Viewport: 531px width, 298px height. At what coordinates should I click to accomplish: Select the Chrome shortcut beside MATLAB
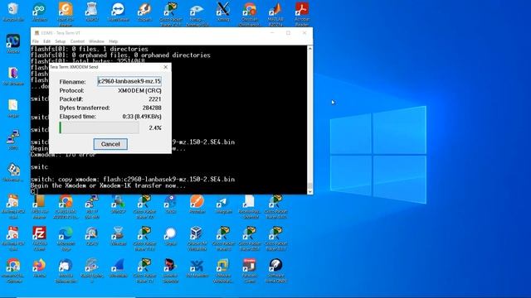[249, 13]
